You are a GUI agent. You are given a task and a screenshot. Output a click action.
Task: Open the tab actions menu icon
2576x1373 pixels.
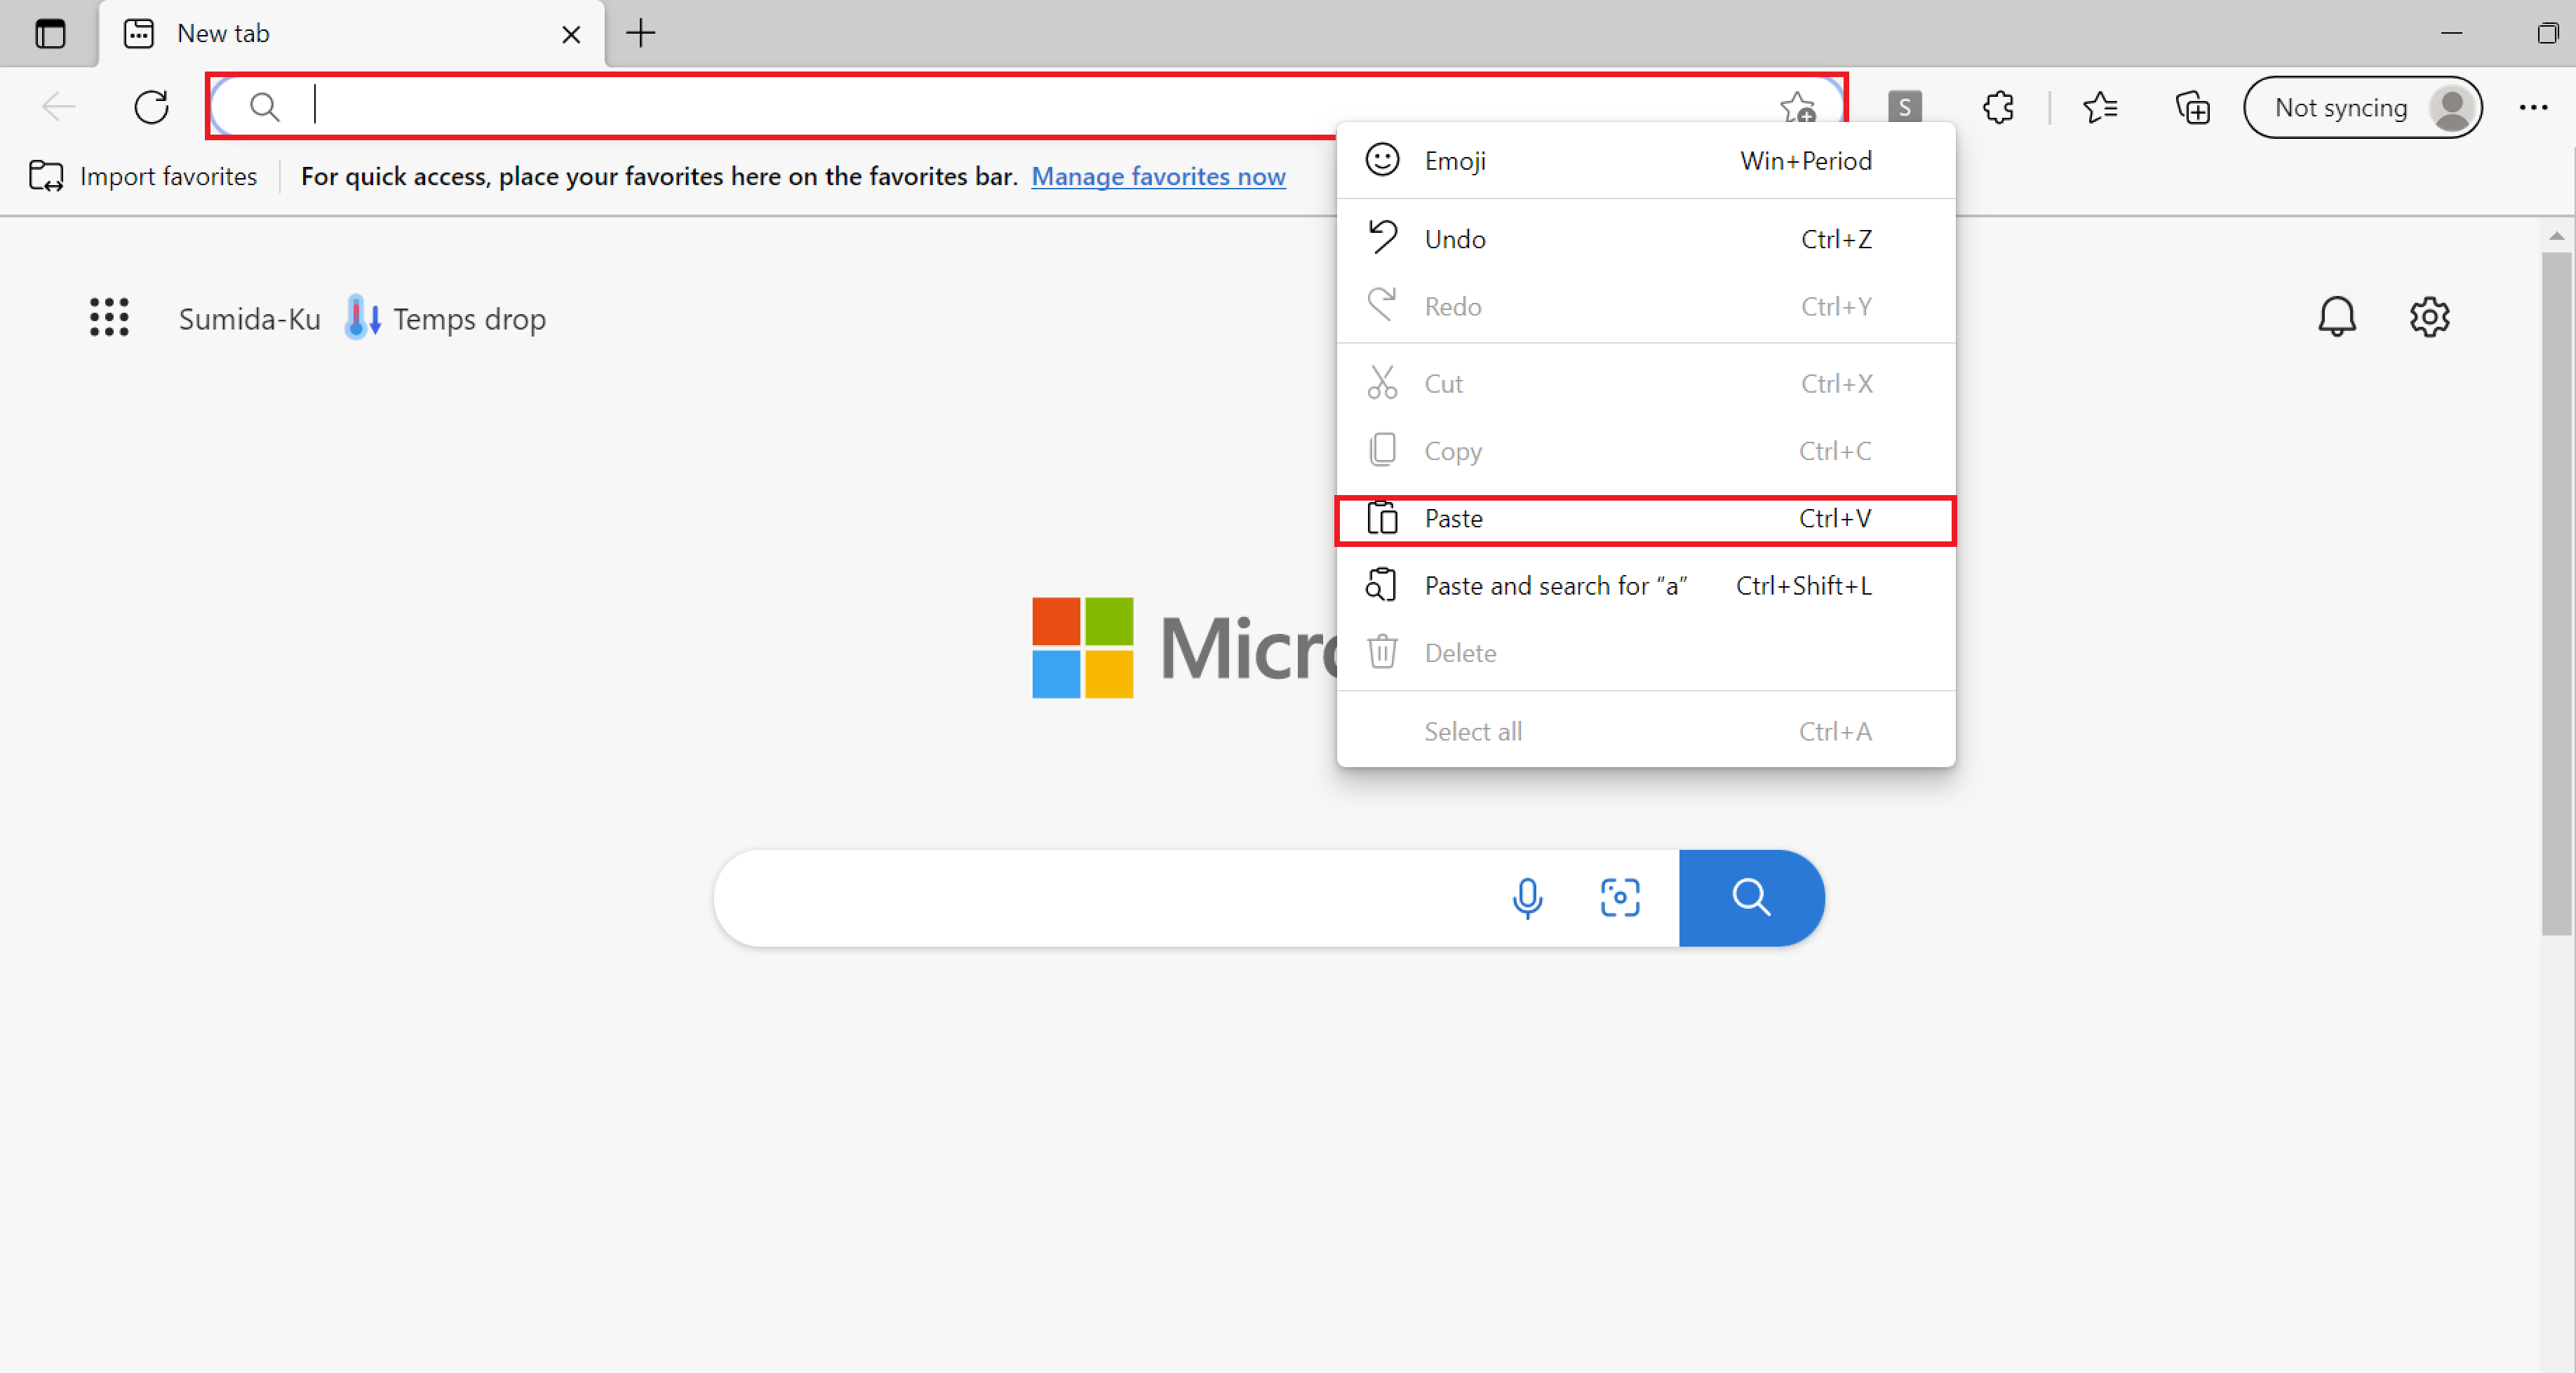click(x=50, y=34)
